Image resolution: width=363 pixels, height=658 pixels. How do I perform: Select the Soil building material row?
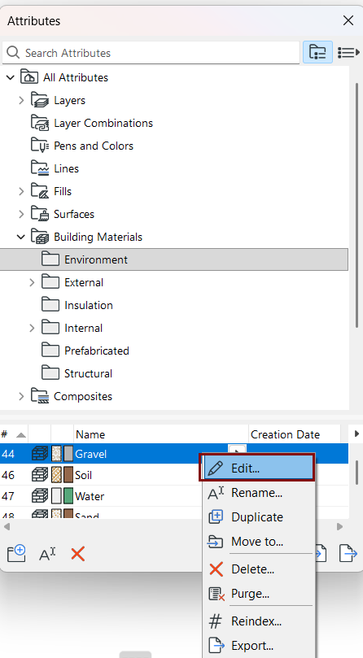coord(101,475)
